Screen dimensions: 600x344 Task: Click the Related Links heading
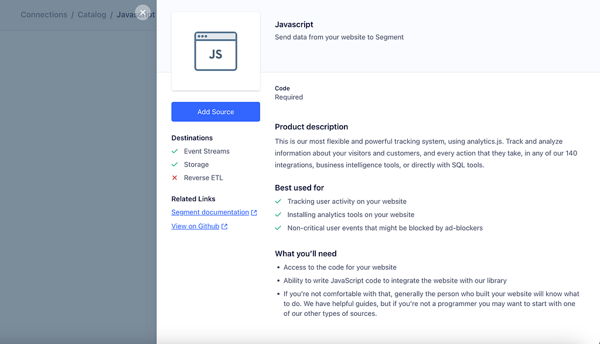tap(193, 199)
